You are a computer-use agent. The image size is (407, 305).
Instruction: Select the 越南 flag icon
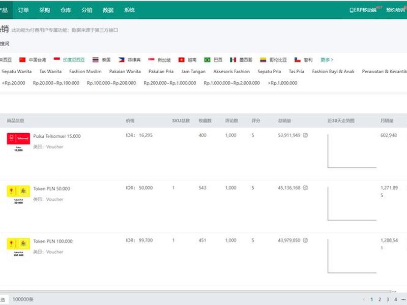(182, 60)
